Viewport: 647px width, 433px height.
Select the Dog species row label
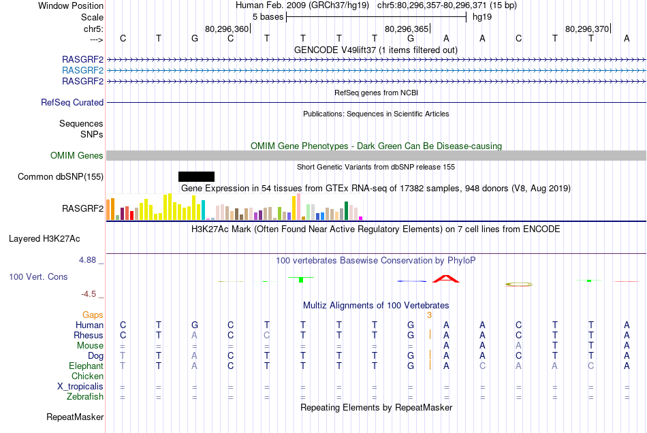[95, 355]
